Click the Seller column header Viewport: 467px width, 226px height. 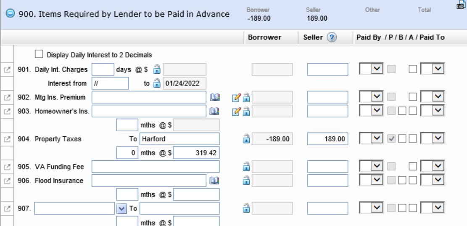[313, 37]
